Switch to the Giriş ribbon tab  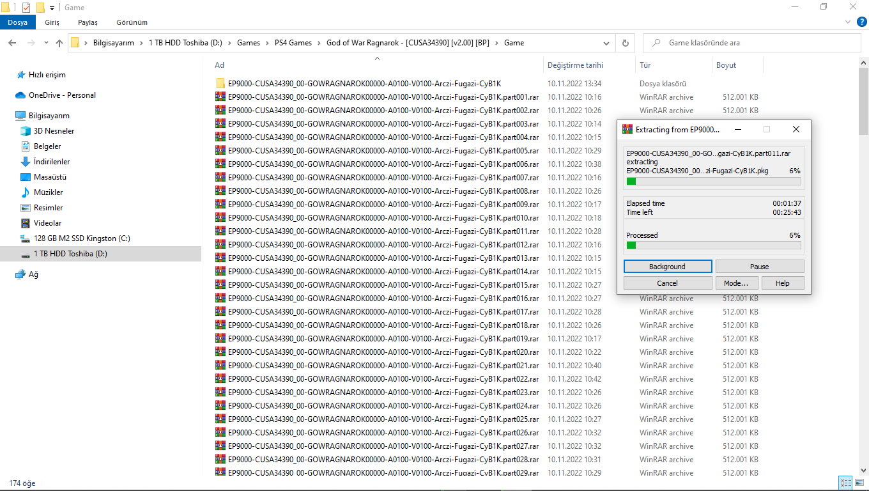pyautogui.click(x=52, y=22)
